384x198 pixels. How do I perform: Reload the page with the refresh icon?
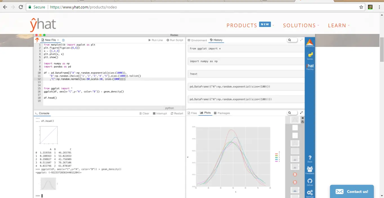pos(21,7)
